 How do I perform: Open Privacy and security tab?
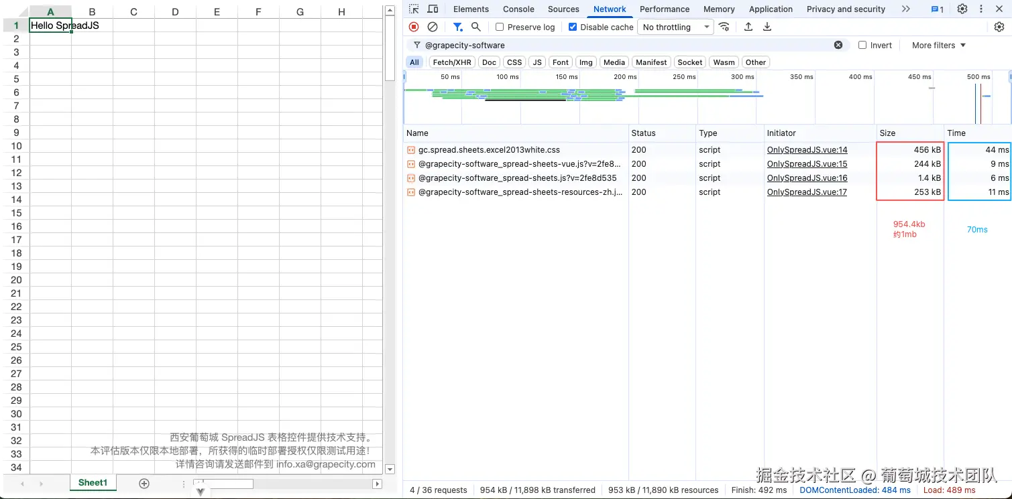pyautogui.click(x=846, y=9)
